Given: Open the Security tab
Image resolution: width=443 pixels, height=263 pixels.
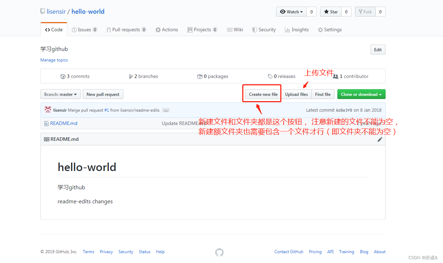Looking at the screenshot, I should [264, 29].
